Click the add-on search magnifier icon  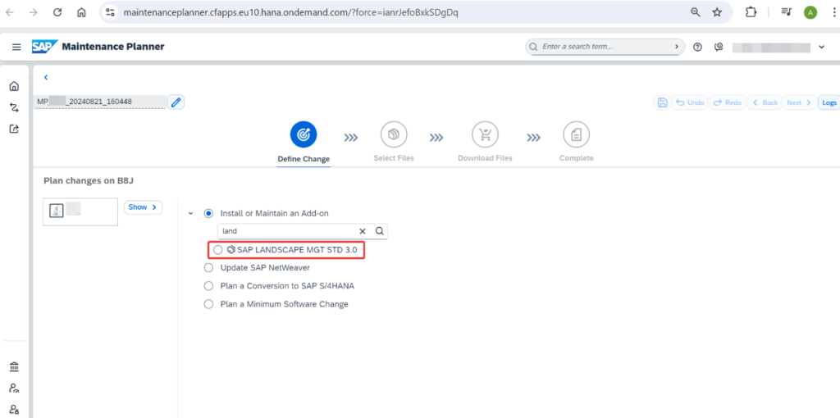click(x=379, y=231)
